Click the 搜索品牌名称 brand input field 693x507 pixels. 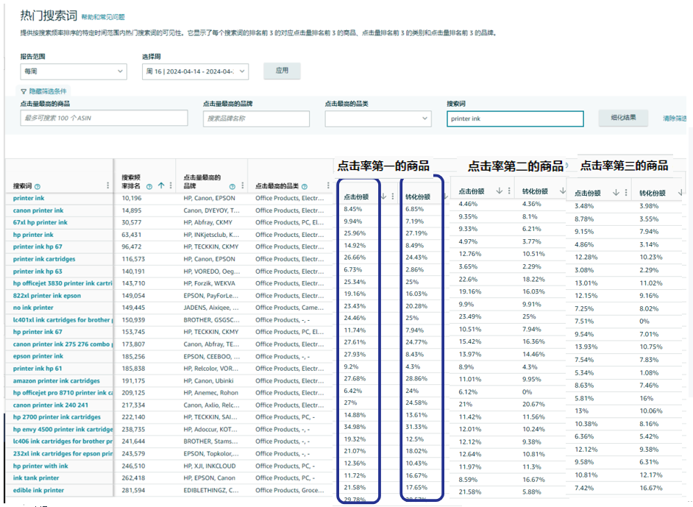coord(256,118)
